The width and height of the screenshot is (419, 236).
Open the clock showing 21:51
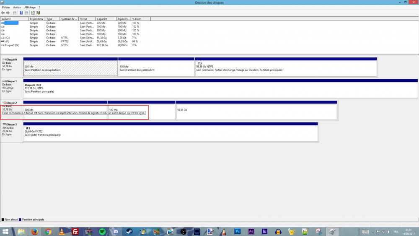pos(409,232)
